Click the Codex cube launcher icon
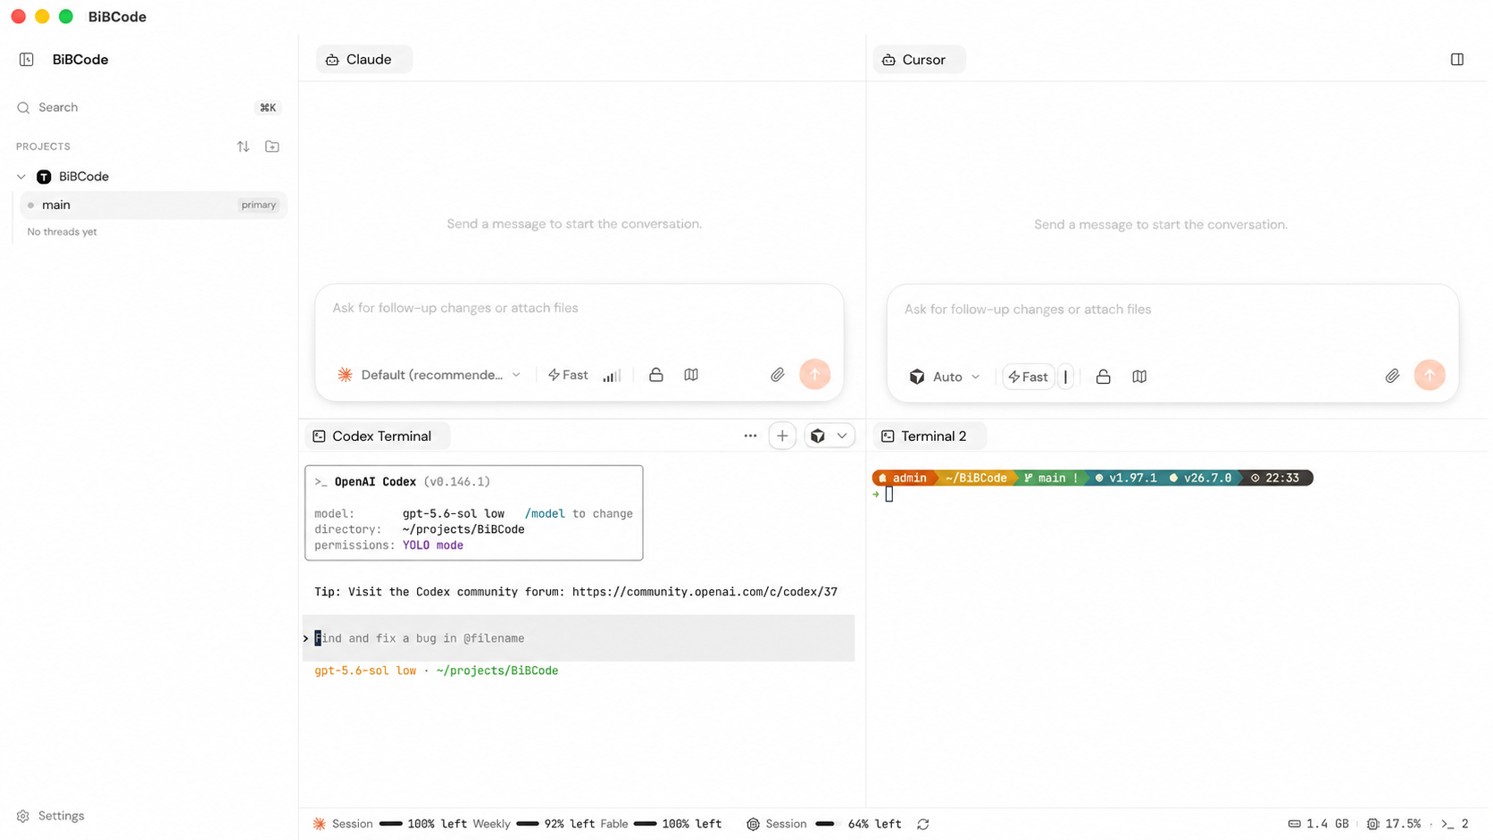The height and width of the screenshot is (840, 1493). tap(817, 437)
